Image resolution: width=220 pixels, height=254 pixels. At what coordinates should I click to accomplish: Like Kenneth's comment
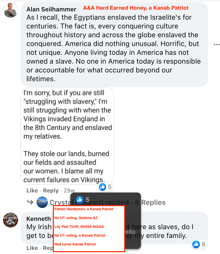[32, 248]
